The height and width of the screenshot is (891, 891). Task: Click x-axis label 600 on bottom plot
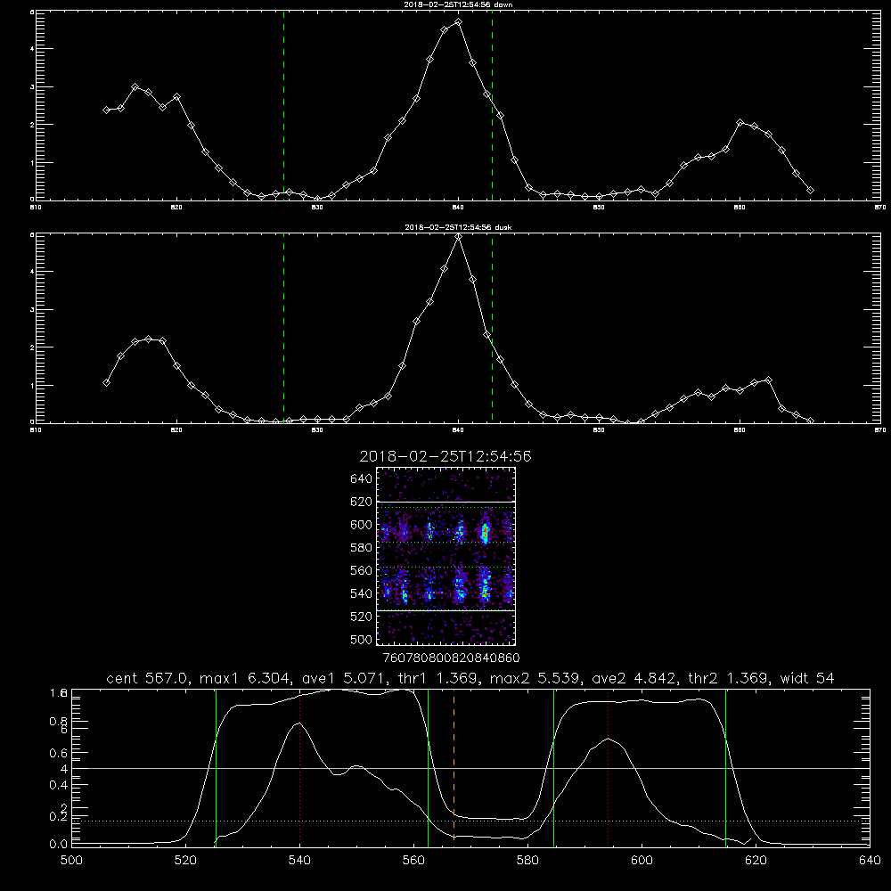click(642, 861)
